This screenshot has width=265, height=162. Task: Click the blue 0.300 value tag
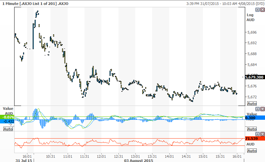tap(254, 117)
